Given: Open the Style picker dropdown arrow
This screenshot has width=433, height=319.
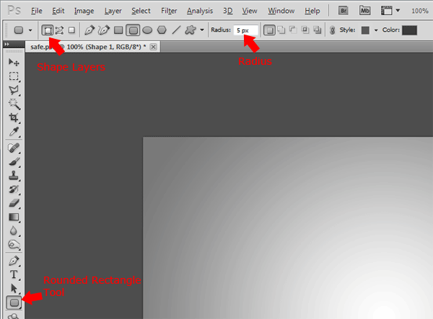Looking at the screenshot, I should click(x=376, y=30).
